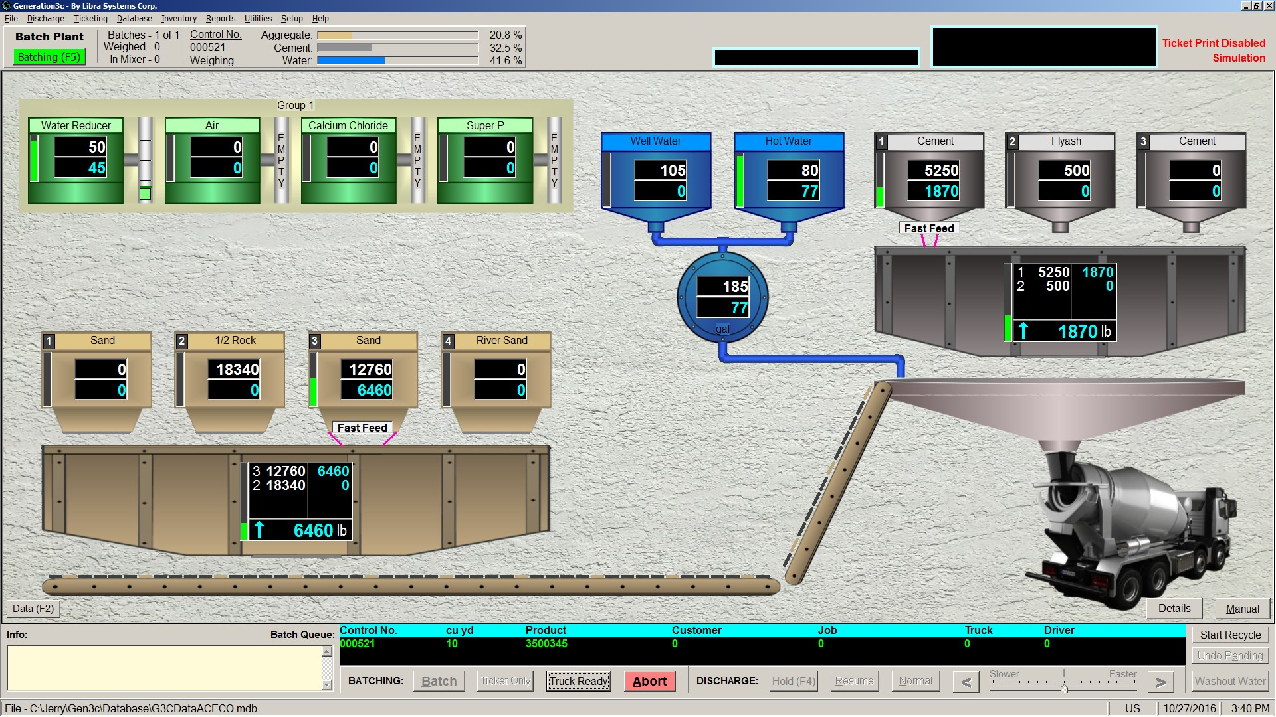Click the Control No. link
Screen dimensions: 1276x717
[215, 35]
